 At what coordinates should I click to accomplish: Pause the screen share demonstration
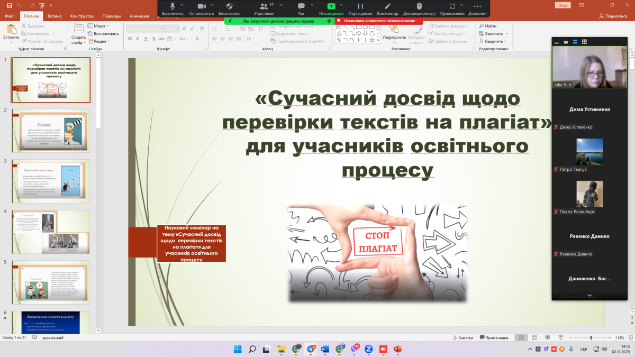pyautogui.click(x=360, y=6)
